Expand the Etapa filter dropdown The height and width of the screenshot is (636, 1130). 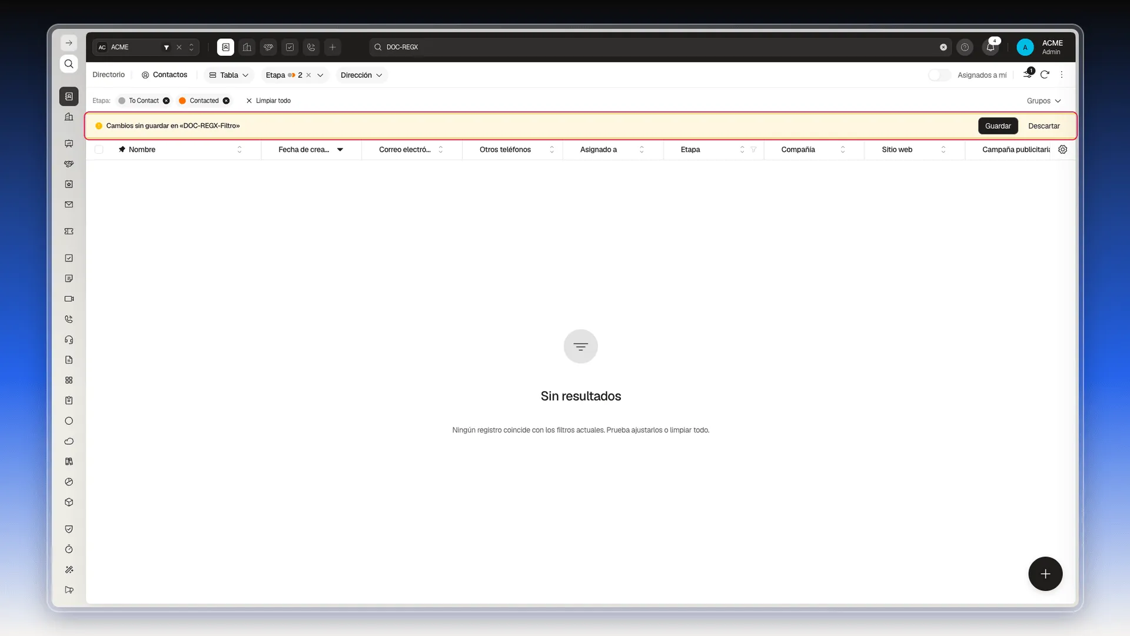tap(320, 75)
